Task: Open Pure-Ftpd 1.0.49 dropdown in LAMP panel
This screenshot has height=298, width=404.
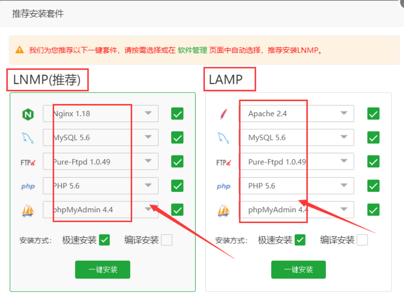Action: 296,161
